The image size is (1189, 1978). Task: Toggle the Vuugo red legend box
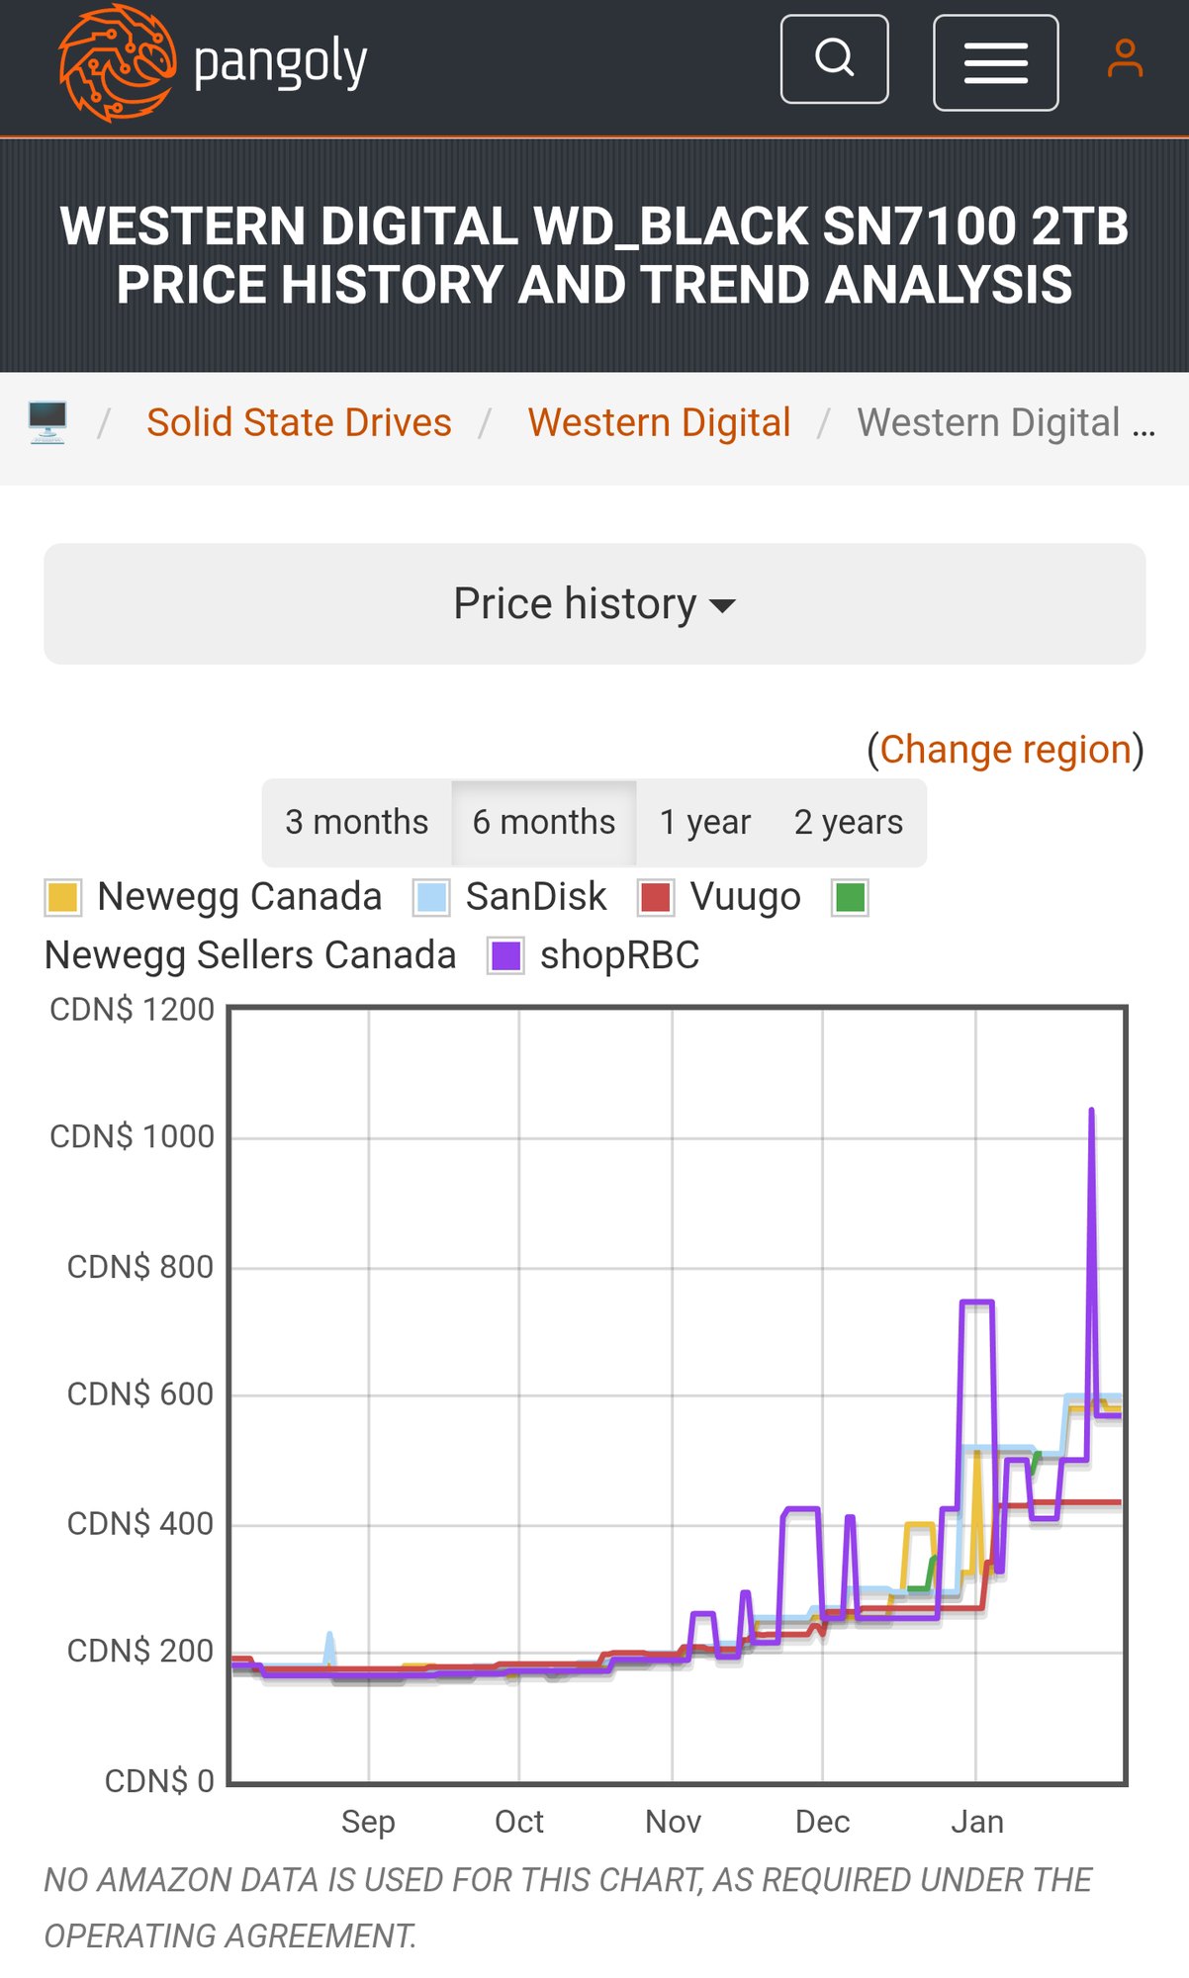point(656,898)
